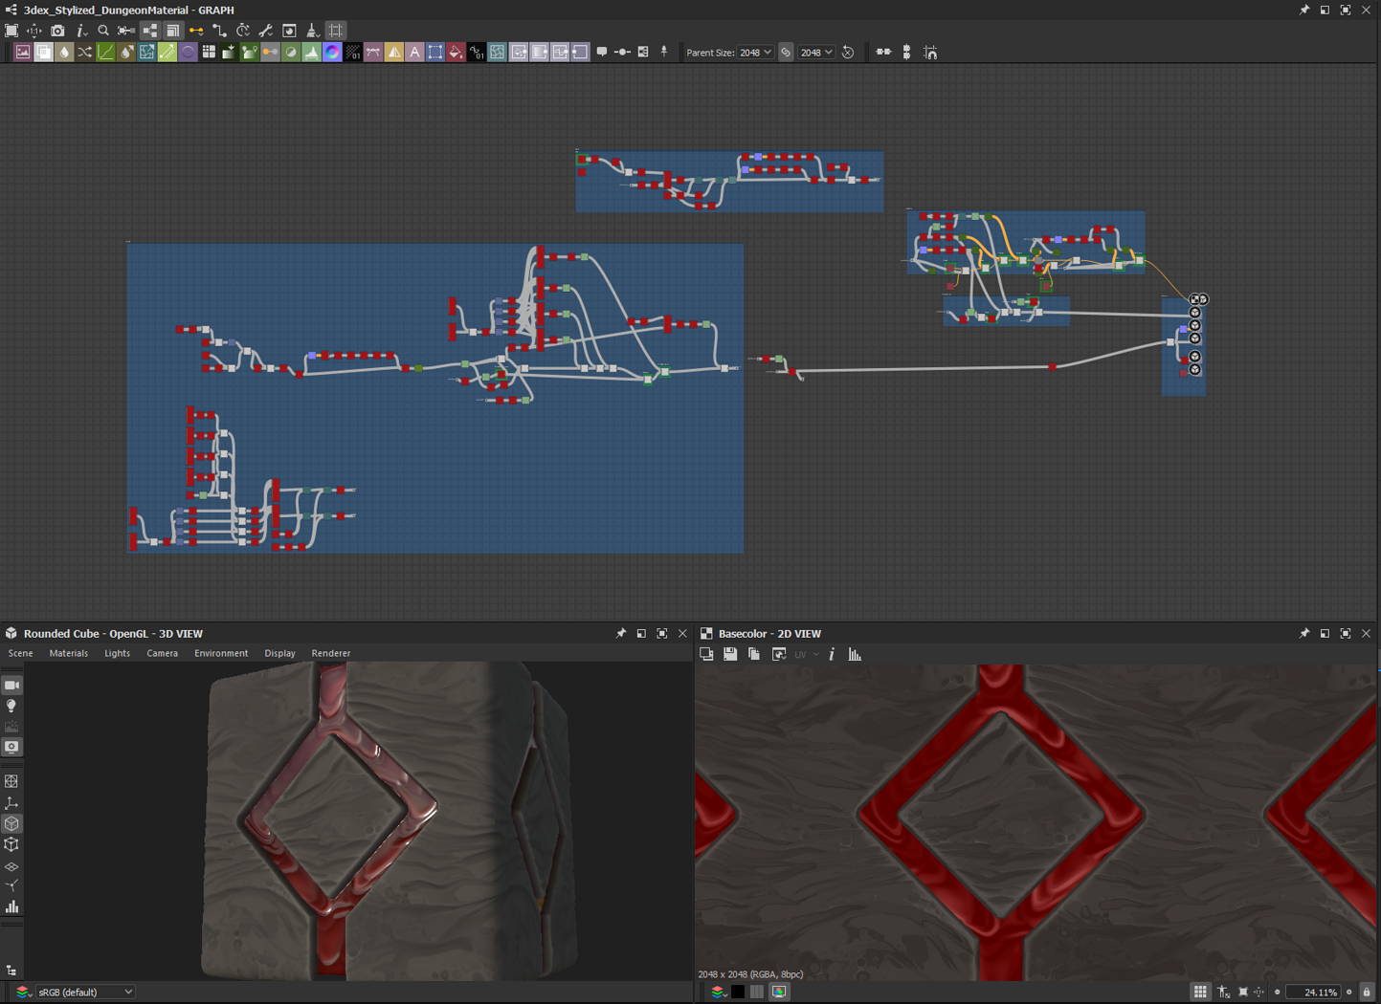Save the 2D view image as bitmap

pyautogui.click(x=730, y=654)
